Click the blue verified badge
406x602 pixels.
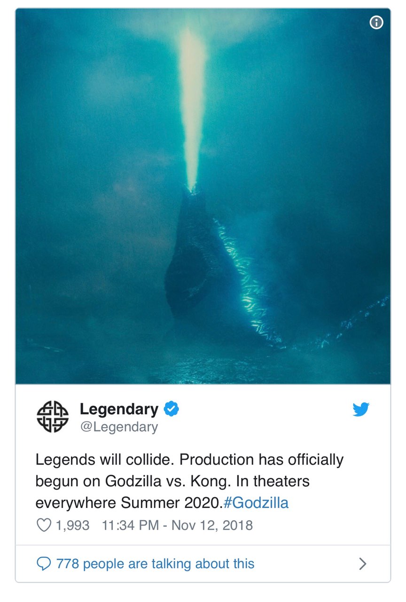pos(171,409)
